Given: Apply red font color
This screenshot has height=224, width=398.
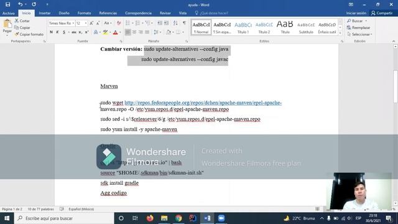Looking at the screenshot, I should [116, 32].
